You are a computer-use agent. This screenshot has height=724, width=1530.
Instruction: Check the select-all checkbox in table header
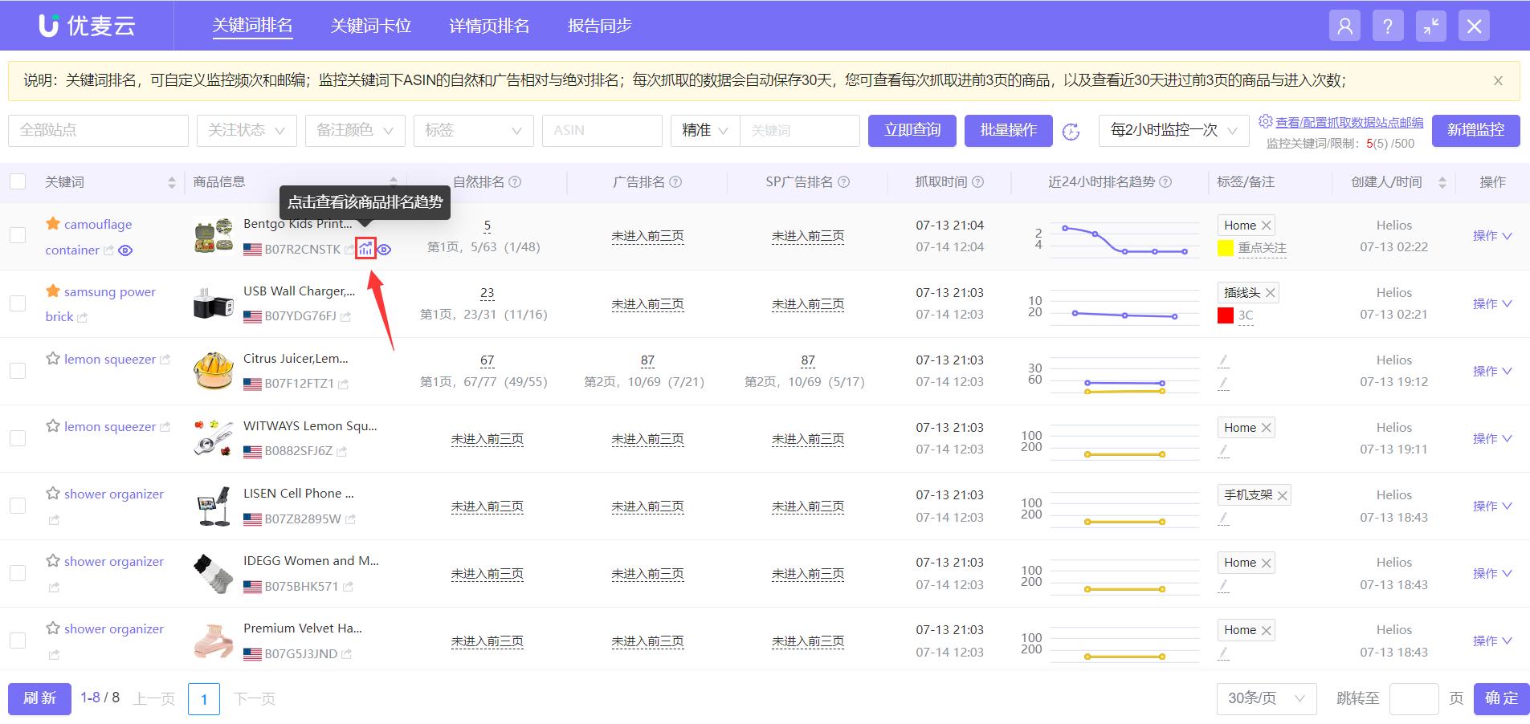[17, 181]
